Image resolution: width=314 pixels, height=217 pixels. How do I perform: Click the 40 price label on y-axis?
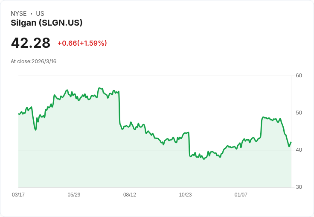(299, 150)
